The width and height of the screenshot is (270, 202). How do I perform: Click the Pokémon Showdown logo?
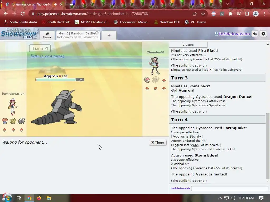pos(19,33)
